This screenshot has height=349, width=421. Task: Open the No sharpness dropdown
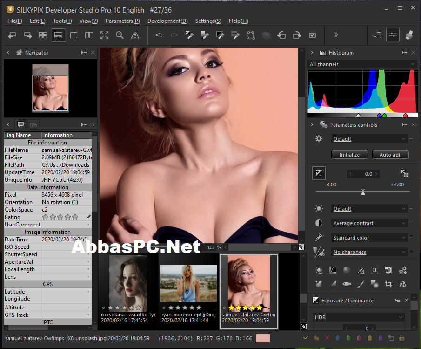369,252
